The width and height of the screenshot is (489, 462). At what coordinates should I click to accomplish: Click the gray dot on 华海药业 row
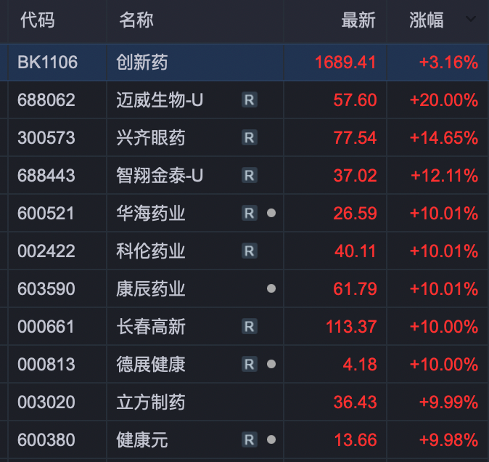[271, 214]
